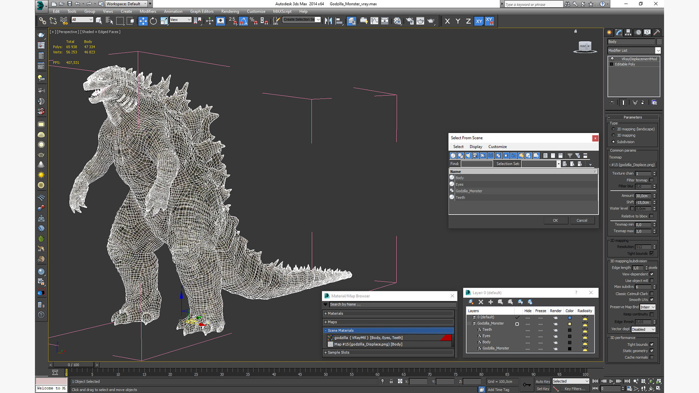Enable the Relative to bbox checkbox
This screenshot has width=699, height=393.
click(x=652, y=216)
